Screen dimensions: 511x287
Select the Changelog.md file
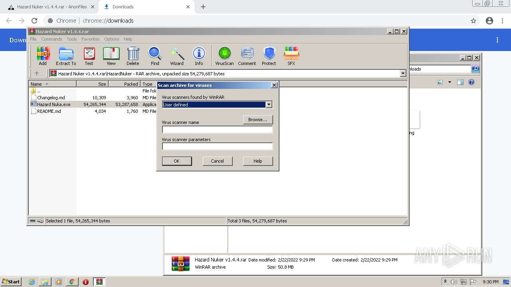pos(51,98)
